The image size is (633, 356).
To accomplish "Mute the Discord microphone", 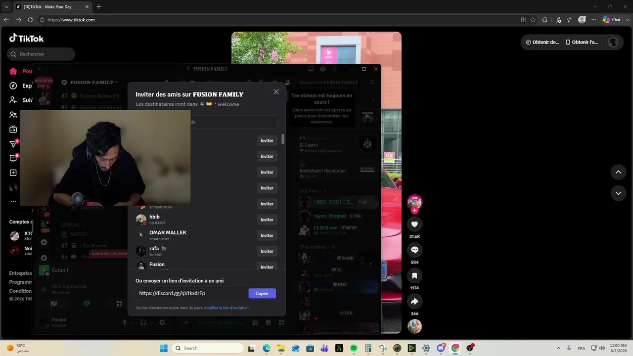I will click(125, 322).
